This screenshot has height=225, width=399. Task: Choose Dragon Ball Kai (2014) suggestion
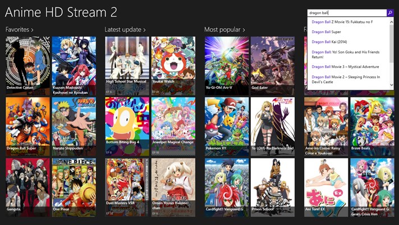coord(329,42)
